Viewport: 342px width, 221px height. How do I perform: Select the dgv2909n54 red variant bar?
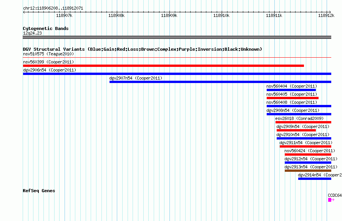(296, 130)
